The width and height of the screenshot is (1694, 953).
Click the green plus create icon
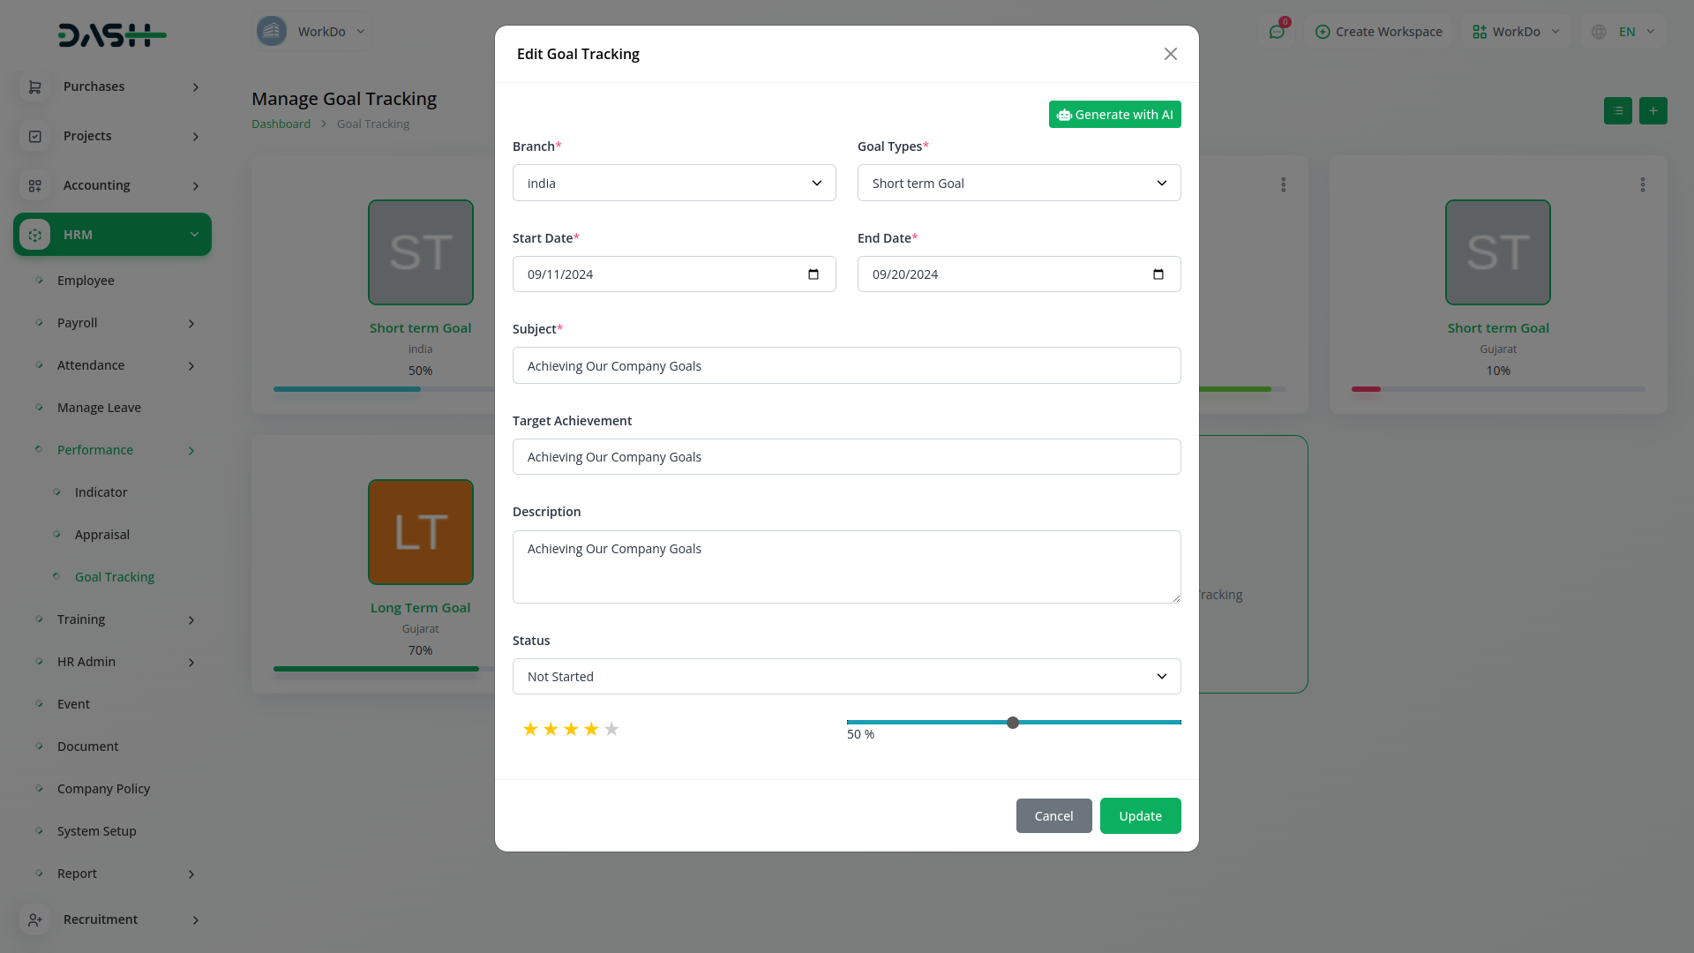[1653, 111]
